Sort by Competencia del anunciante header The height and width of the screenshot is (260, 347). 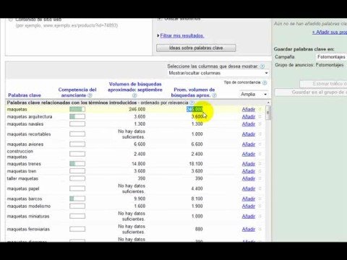click(77, 92)
